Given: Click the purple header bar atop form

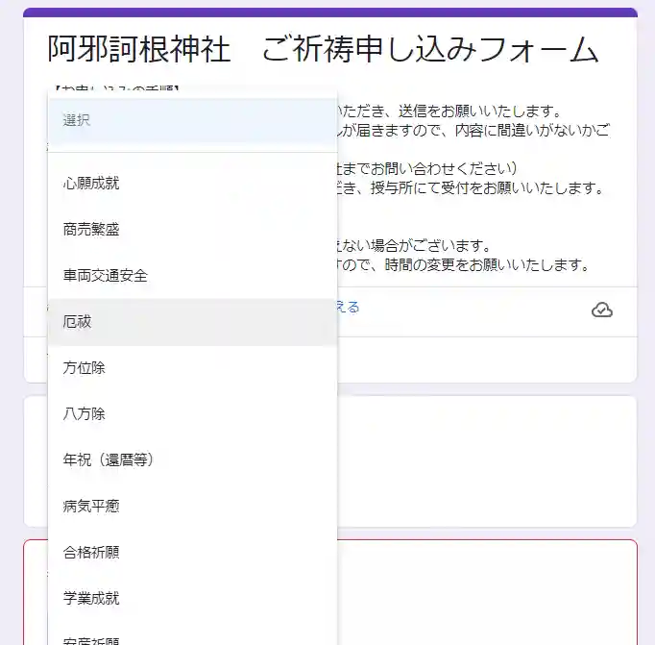Looking at the screenshot, I should (329, 12).
